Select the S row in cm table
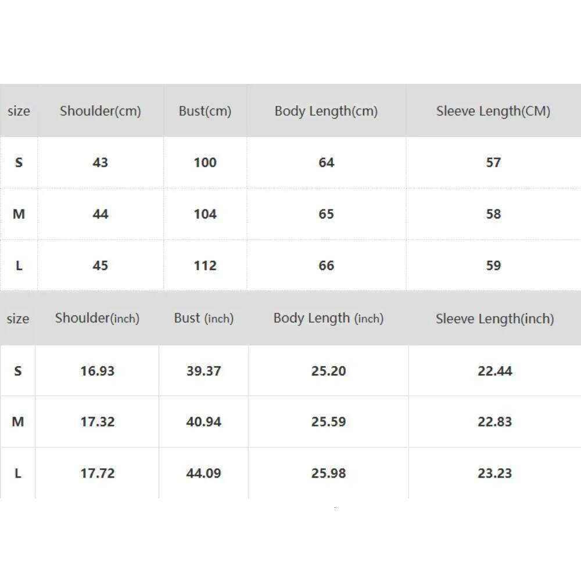The image size is (581, 581). click(x=19, y=163)
